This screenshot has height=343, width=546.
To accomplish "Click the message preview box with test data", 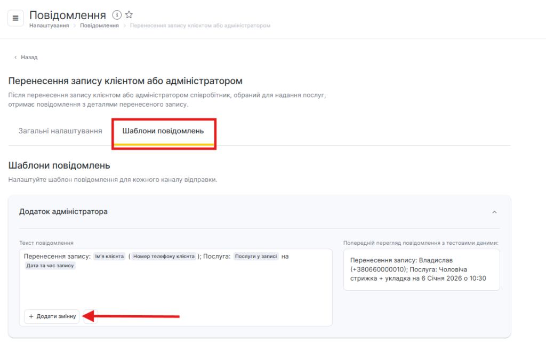I will tap(421, 269).
